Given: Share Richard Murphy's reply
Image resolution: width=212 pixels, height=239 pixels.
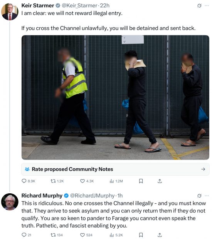Looking at the screenshot, I should click(x=160, y=235).
